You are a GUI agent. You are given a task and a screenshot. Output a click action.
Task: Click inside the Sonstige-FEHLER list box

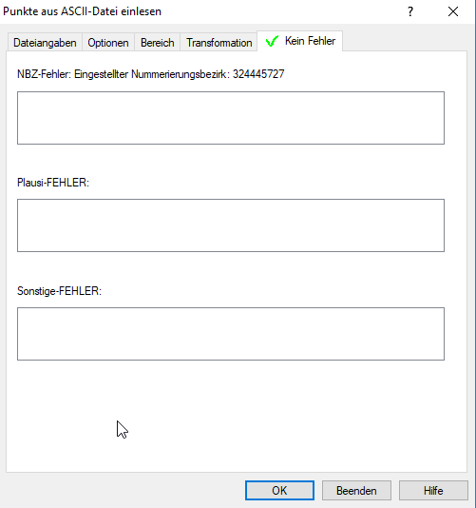click(231, 334)
